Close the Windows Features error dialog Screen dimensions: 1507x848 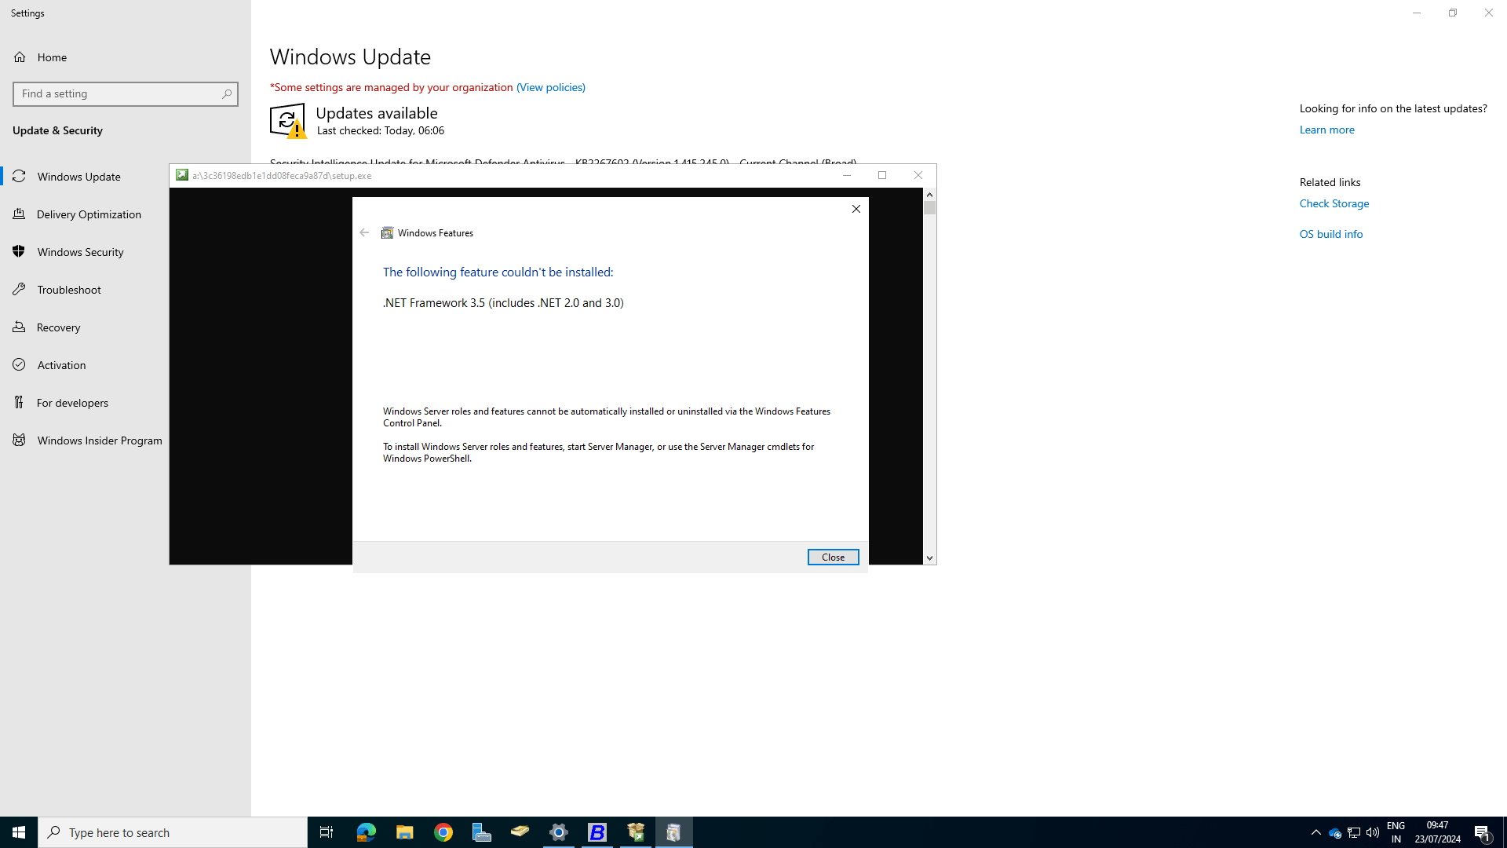(833, 557)
